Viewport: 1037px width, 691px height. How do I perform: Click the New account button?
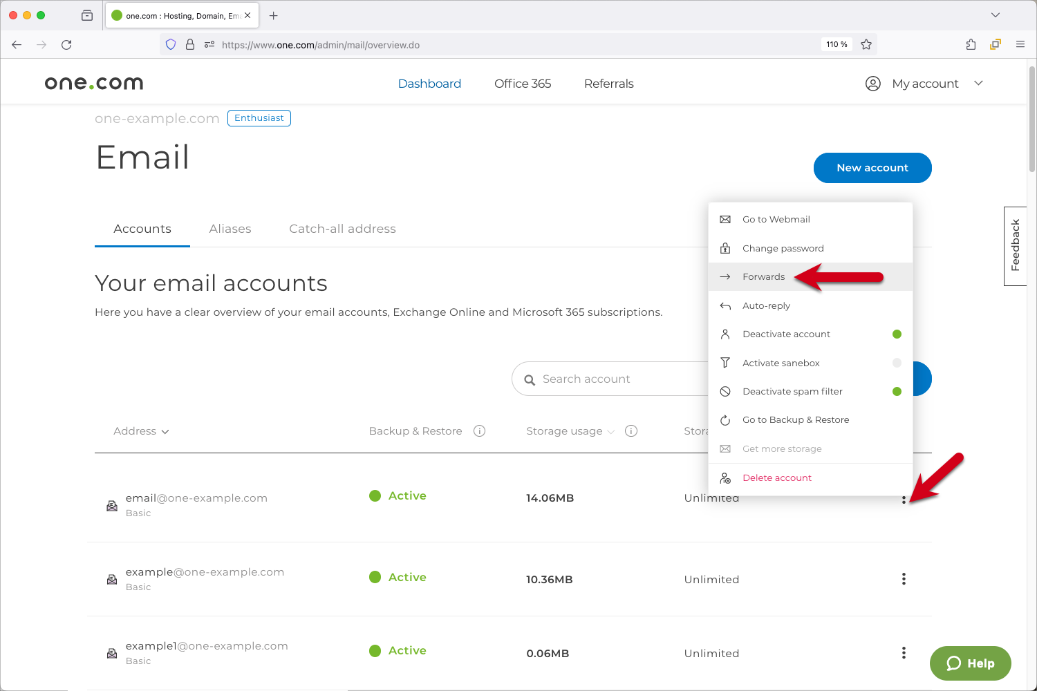872,167
